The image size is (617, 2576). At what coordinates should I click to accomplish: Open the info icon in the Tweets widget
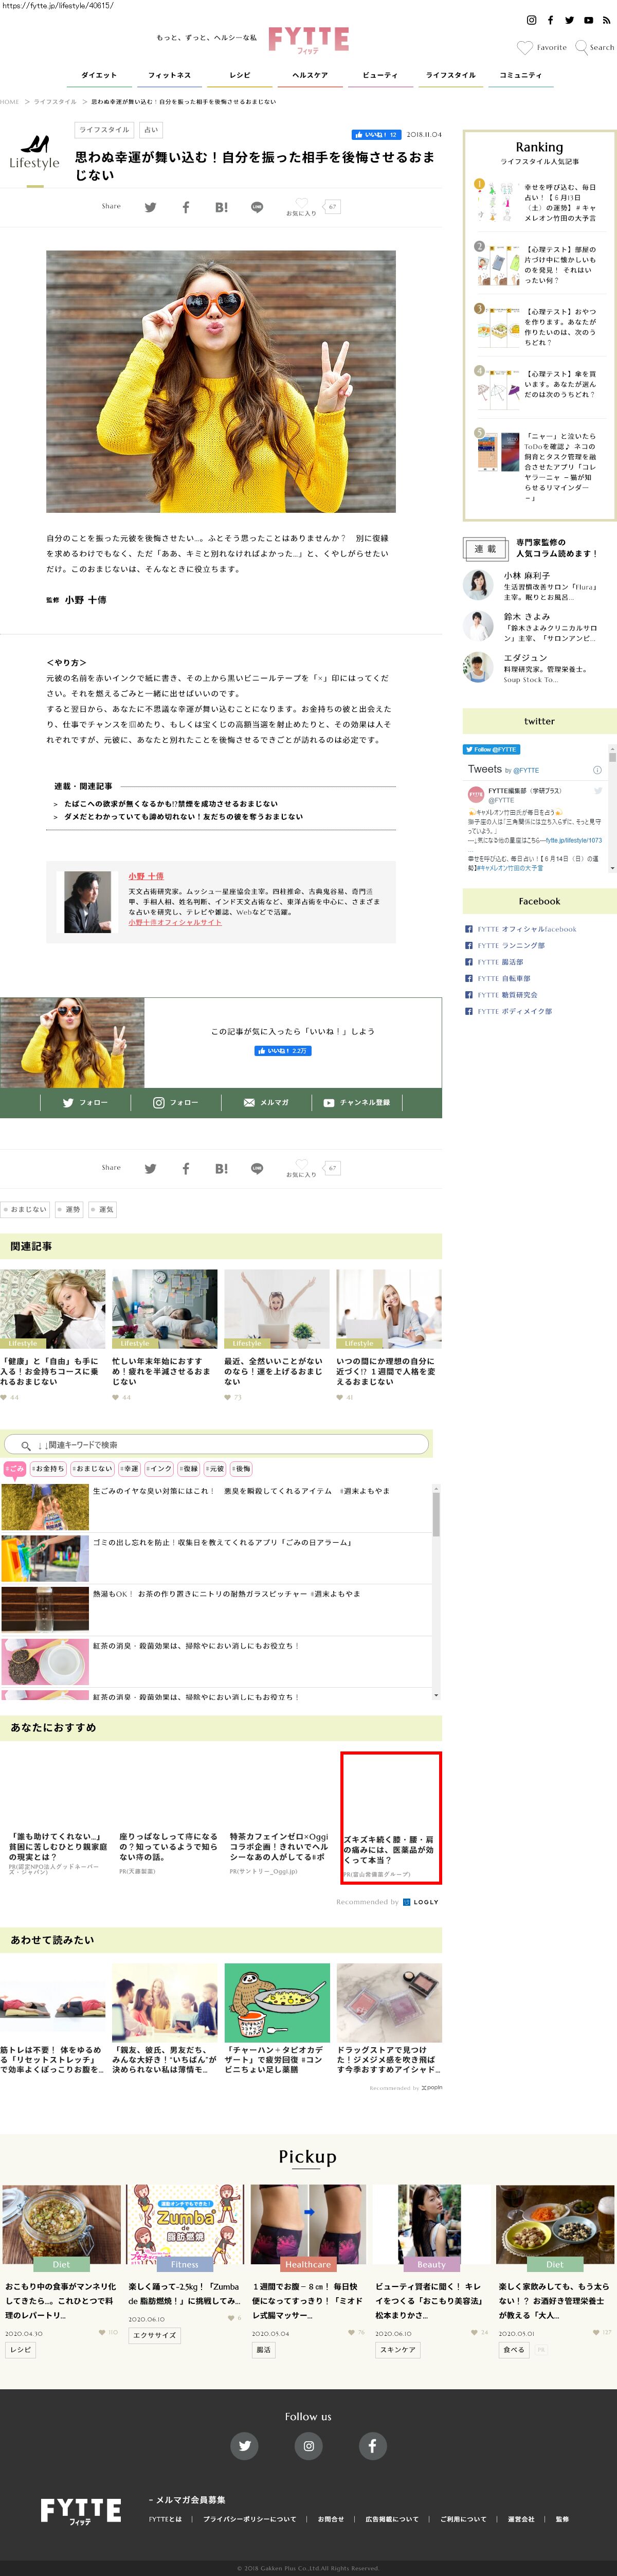point(597,770)
